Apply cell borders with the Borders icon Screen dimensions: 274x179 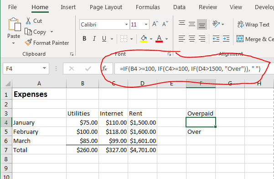pos(124,39)
